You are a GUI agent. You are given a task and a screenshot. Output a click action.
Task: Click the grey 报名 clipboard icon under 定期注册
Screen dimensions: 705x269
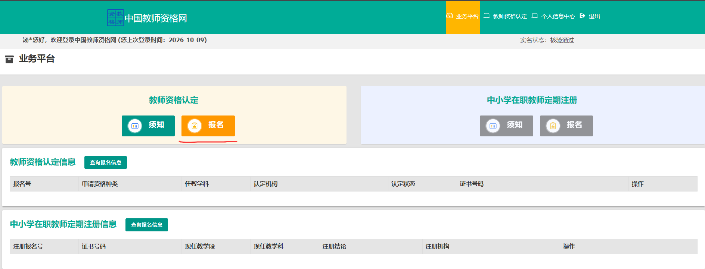click(553, 126)
